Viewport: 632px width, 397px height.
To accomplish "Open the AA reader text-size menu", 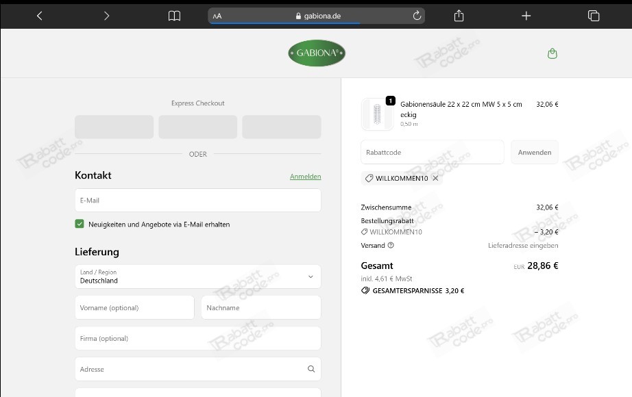I will 217,16.
